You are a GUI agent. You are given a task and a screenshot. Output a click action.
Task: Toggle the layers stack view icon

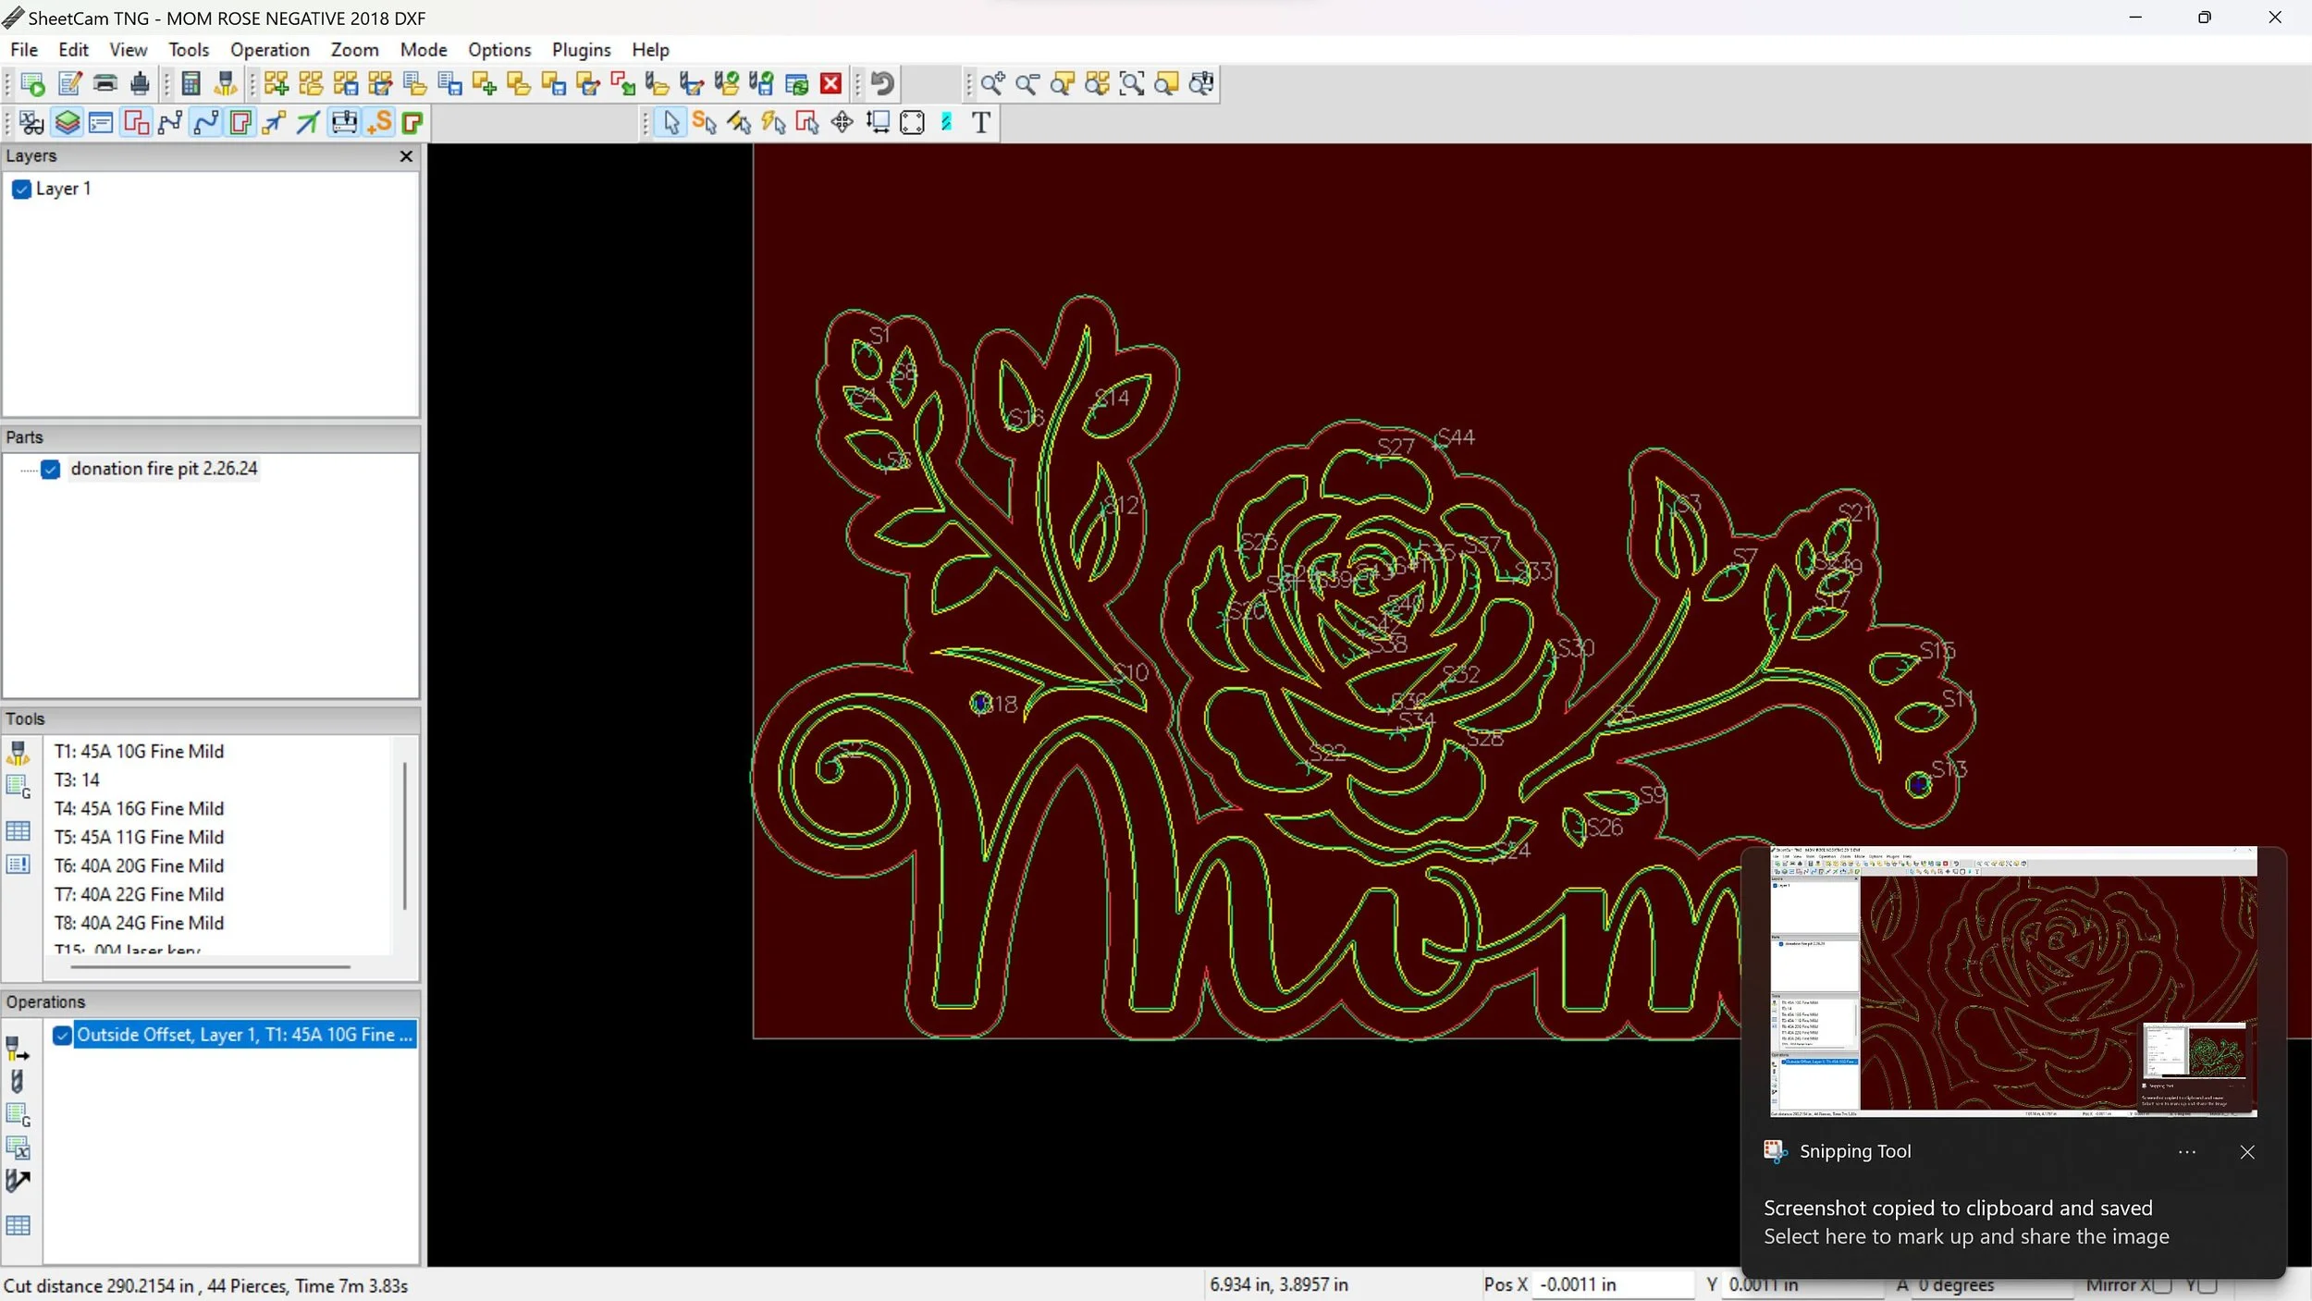pyautogui.click(x=67, y=122)
